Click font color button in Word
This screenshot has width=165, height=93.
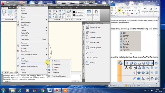tap(128, 13)
